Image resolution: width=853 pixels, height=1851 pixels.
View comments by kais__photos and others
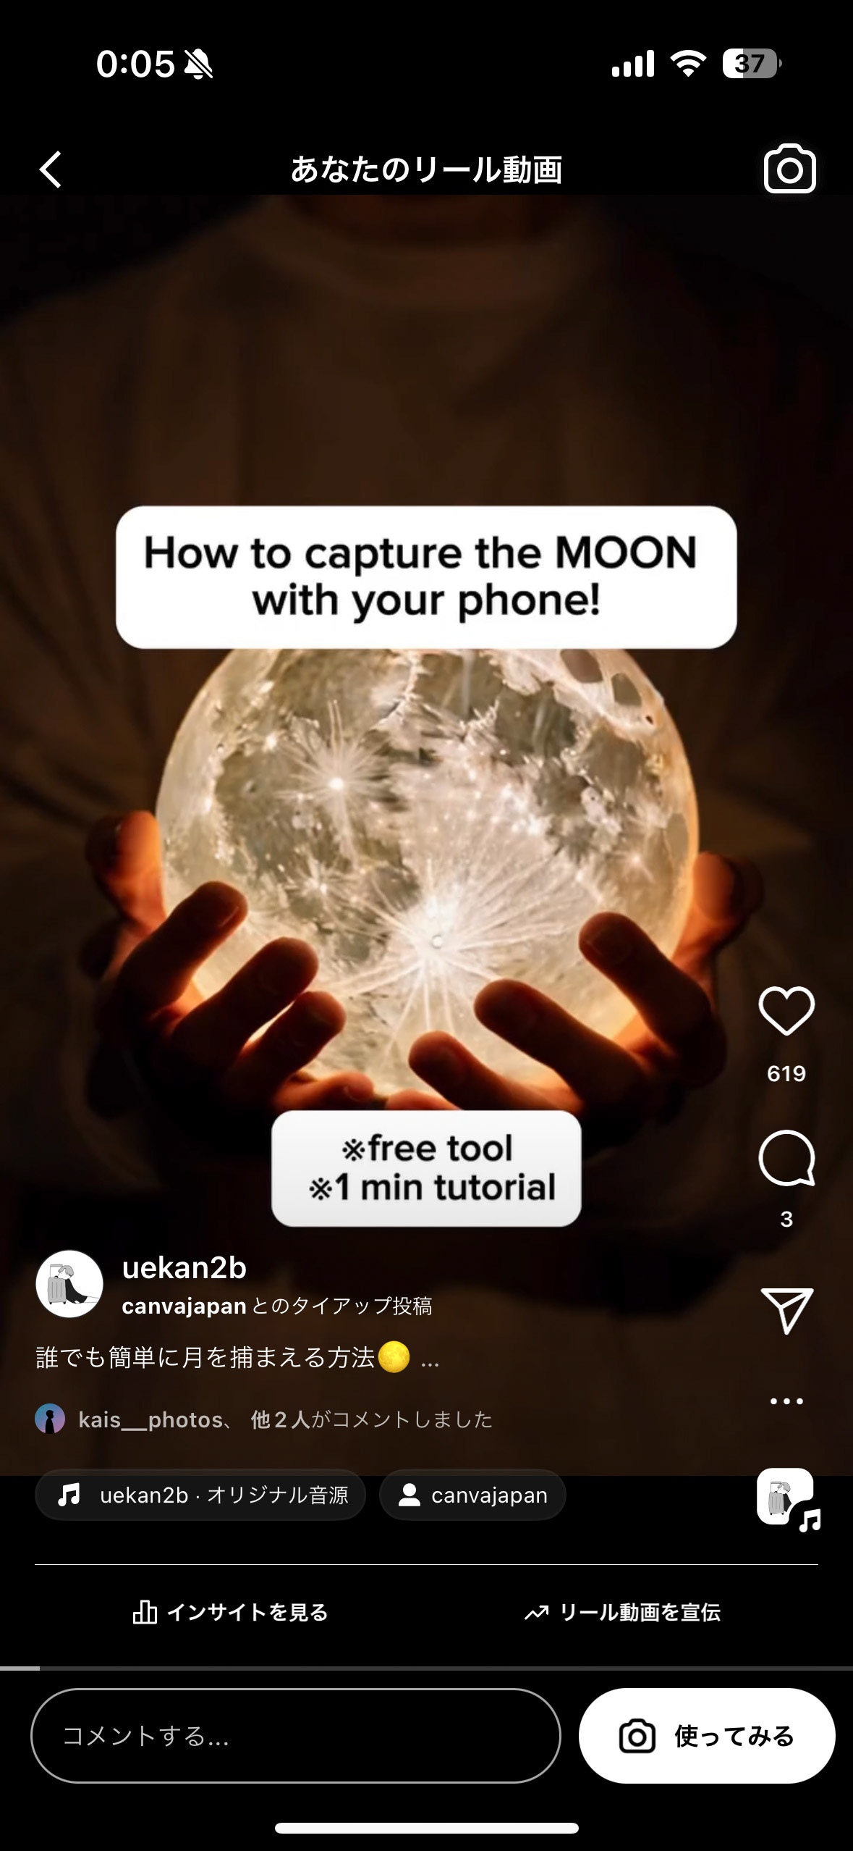(264, 1419)
